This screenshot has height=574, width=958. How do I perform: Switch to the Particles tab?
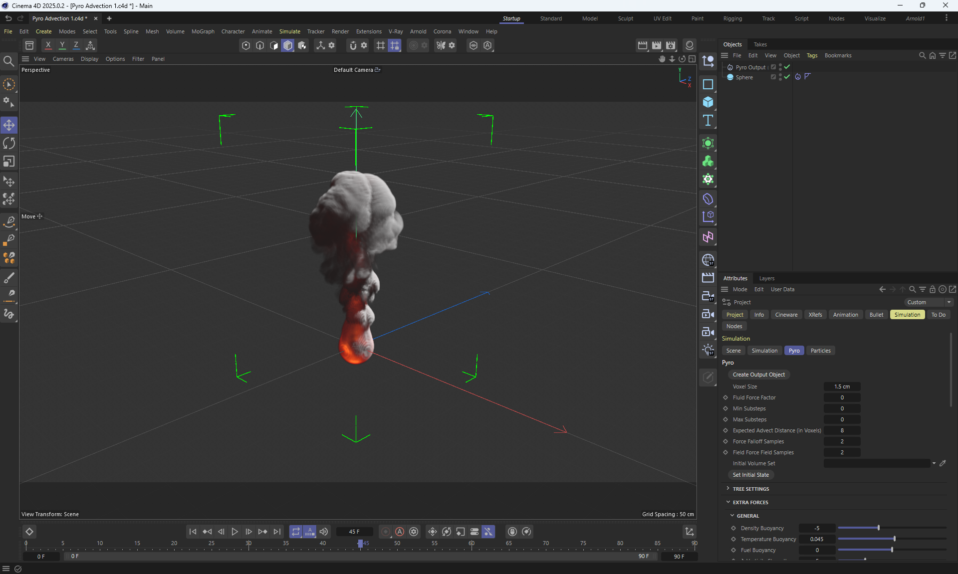coord(820,351)
